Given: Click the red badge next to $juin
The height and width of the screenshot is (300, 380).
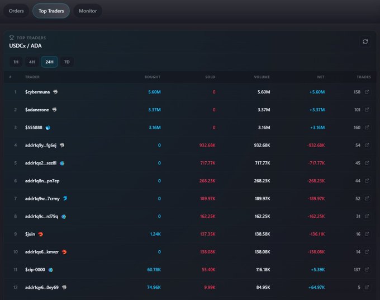Looking at the screenshot, I should coord(40,234).
